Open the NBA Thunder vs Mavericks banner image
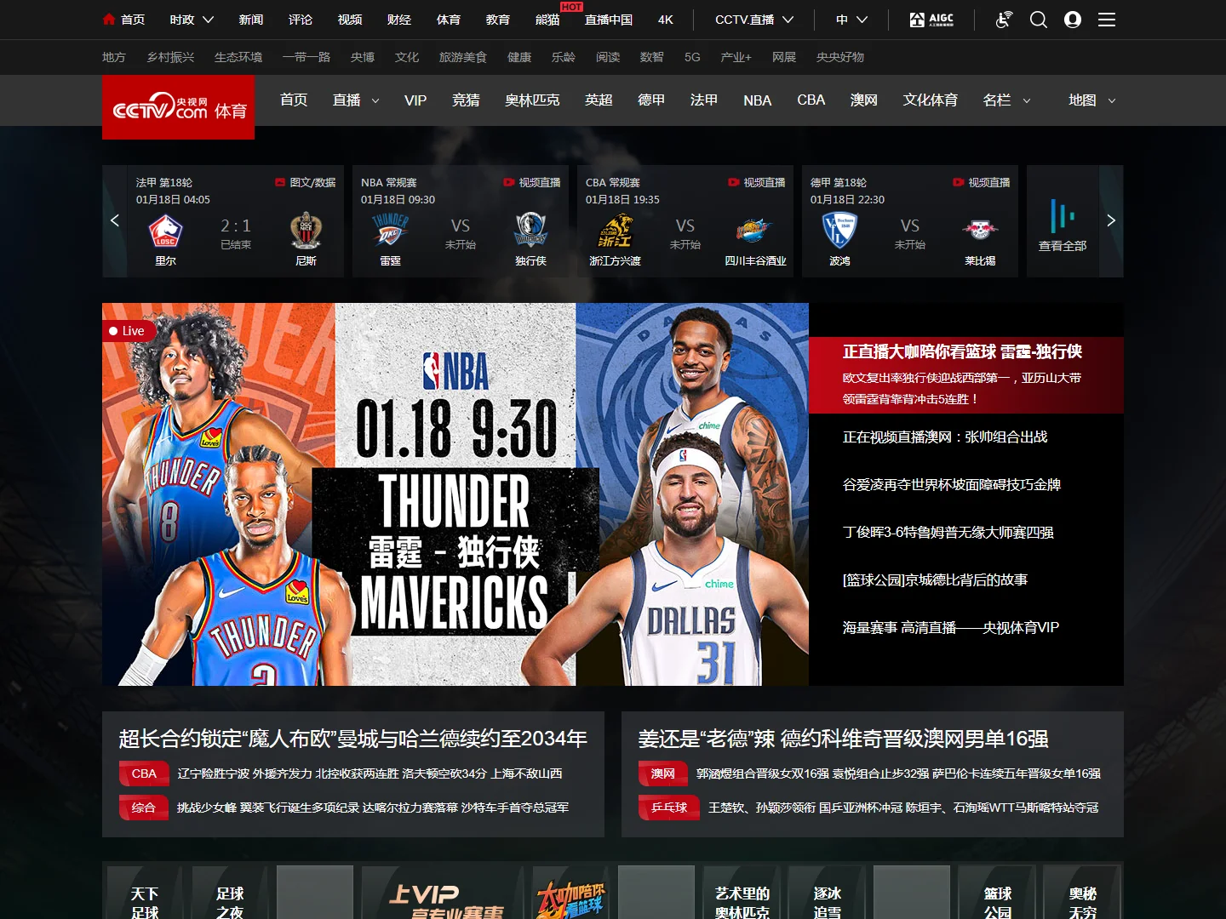Screen dimensions: 1226x919 pyautogui.click(x=455, y=494)
